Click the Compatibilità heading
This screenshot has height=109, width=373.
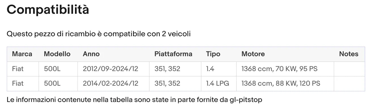coord(48,10)
